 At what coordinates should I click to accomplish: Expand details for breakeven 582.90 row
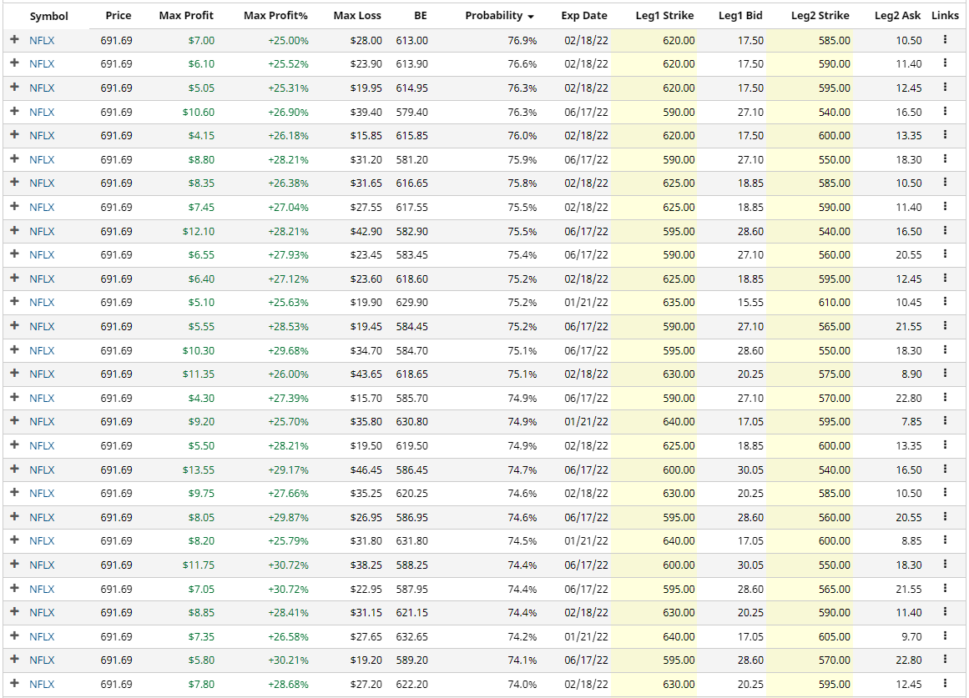[15, 230]
